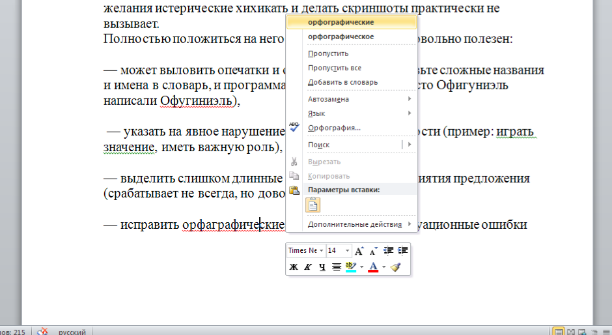Toggle bold (Ж) formatting

pos(294,267)
